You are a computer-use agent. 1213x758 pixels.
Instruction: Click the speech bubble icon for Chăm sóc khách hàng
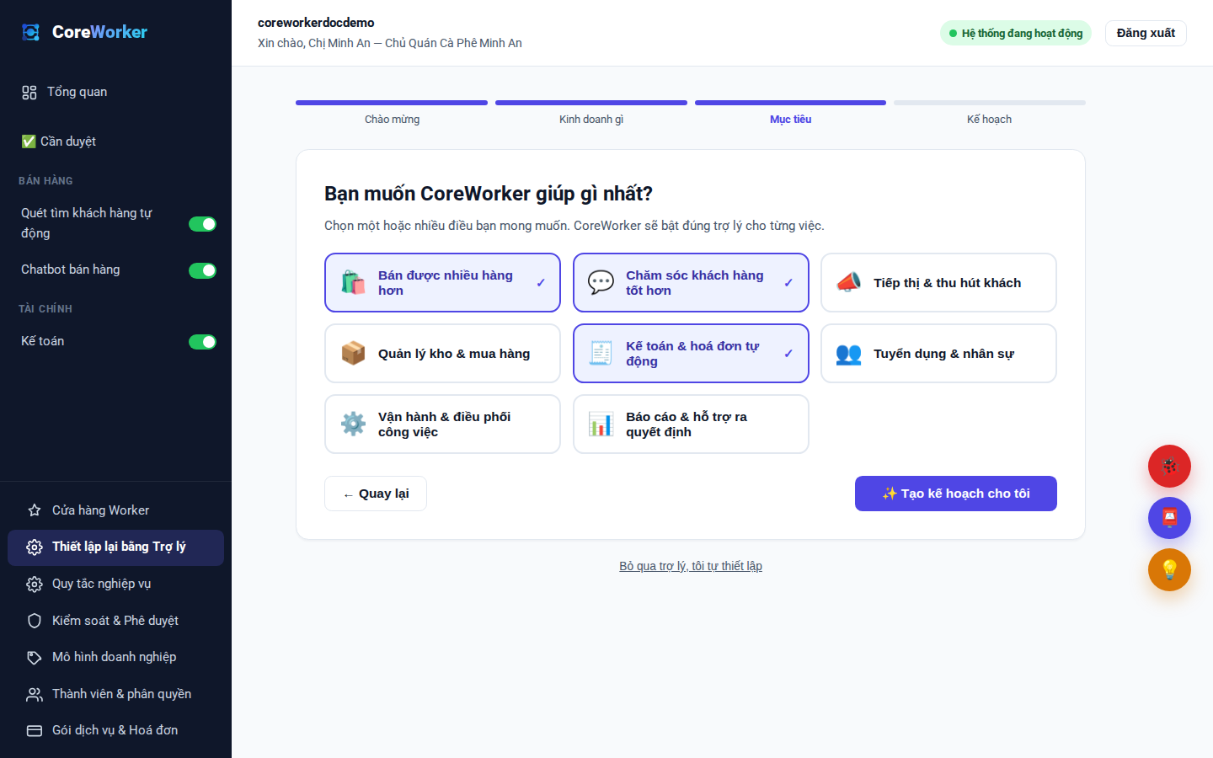601,283
